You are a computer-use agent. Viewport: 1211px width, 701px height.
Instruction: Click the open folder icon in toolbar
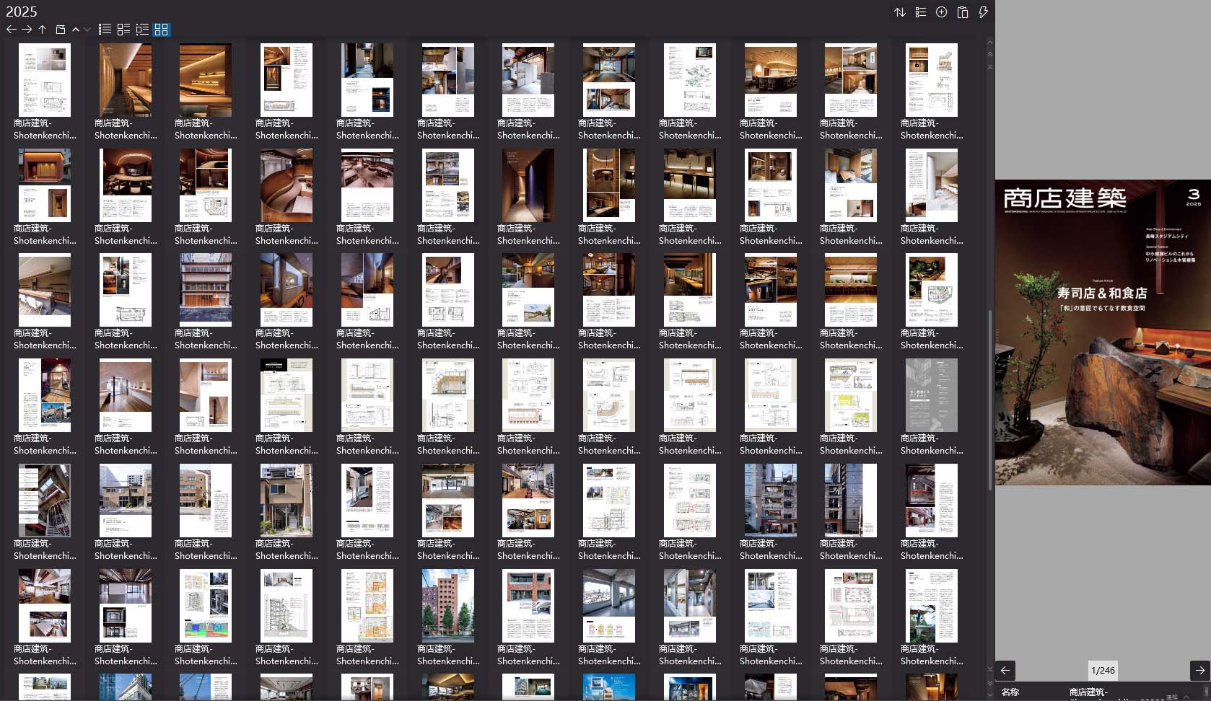[x=61, y=30]
